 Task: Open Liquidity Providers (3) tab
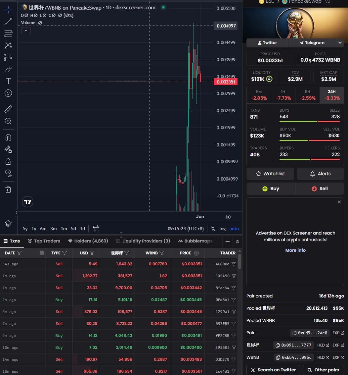coord(143,241)
